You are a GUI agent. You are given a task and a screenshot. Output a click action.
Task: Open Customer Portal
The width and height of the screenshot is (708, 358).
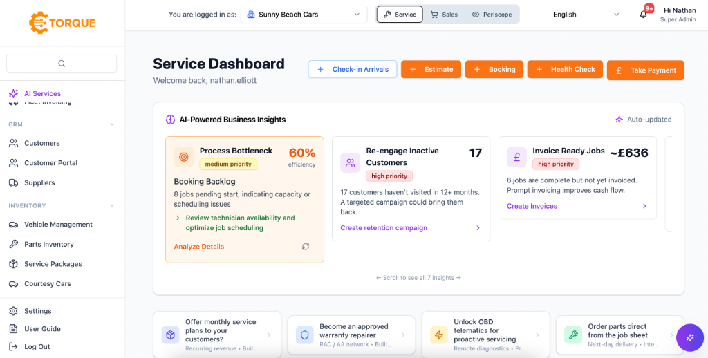point(50,163)
